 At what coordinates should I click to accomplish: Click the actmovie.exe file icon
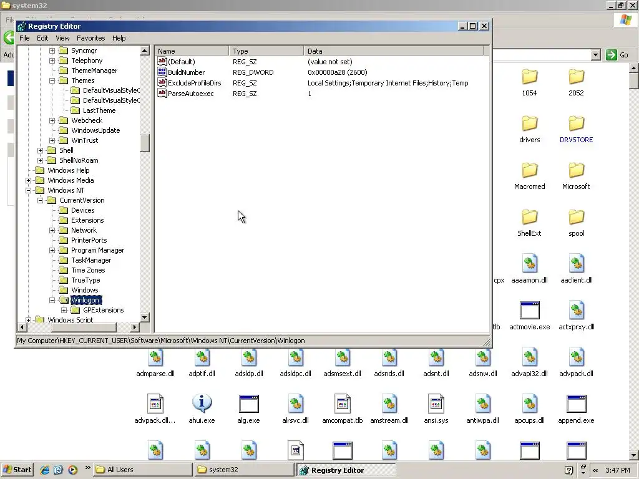click(x=529, y=311)
